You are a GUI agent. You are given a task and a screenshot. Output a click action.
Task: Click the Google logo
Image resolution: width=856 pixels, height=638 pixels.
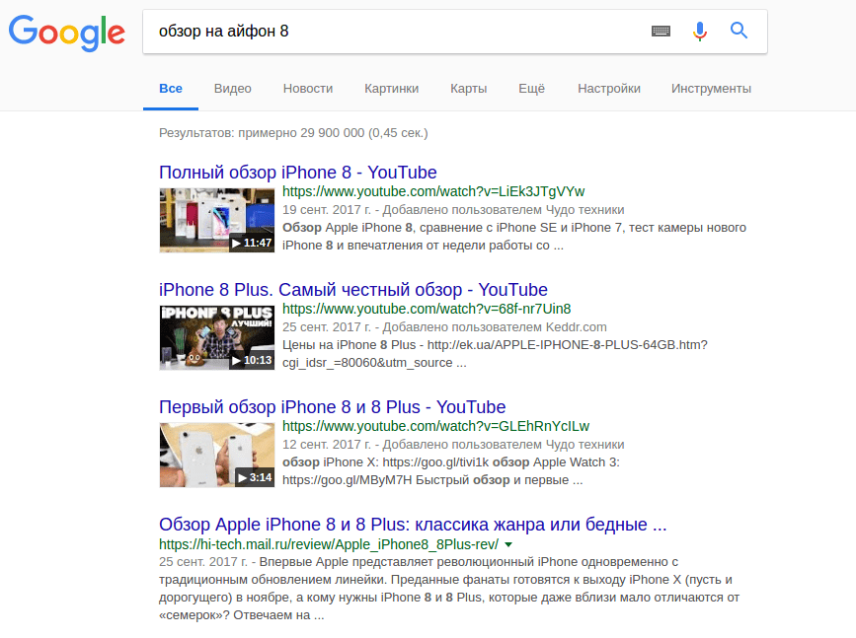pos(67,32)
